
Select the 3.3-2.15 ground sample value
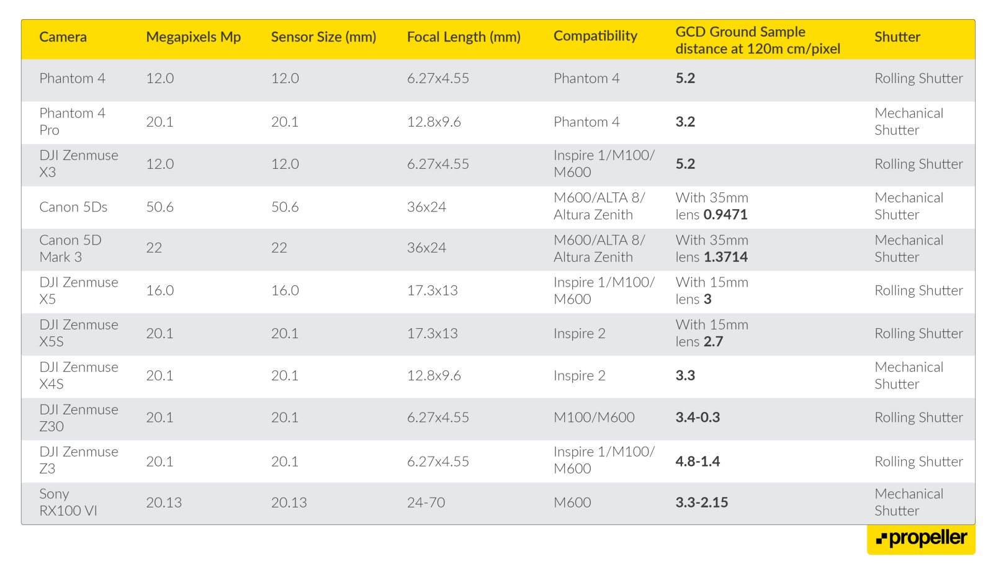(701, 503)
